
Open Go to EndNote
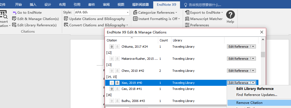27,13
